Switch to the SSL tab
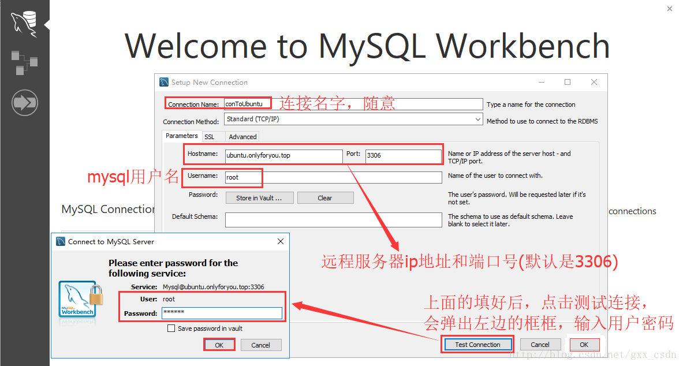This screenshot has width=683, height=366. (x=210, y=137)
